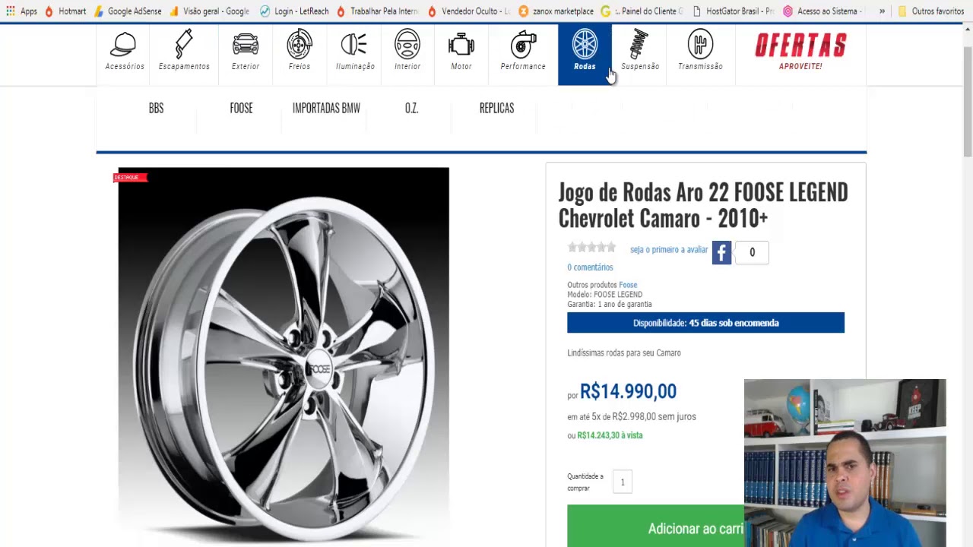Viewport: 973px width, 547px height.
Task: Open the Google AdSense bookmark
Action: (x=128, y=11)
